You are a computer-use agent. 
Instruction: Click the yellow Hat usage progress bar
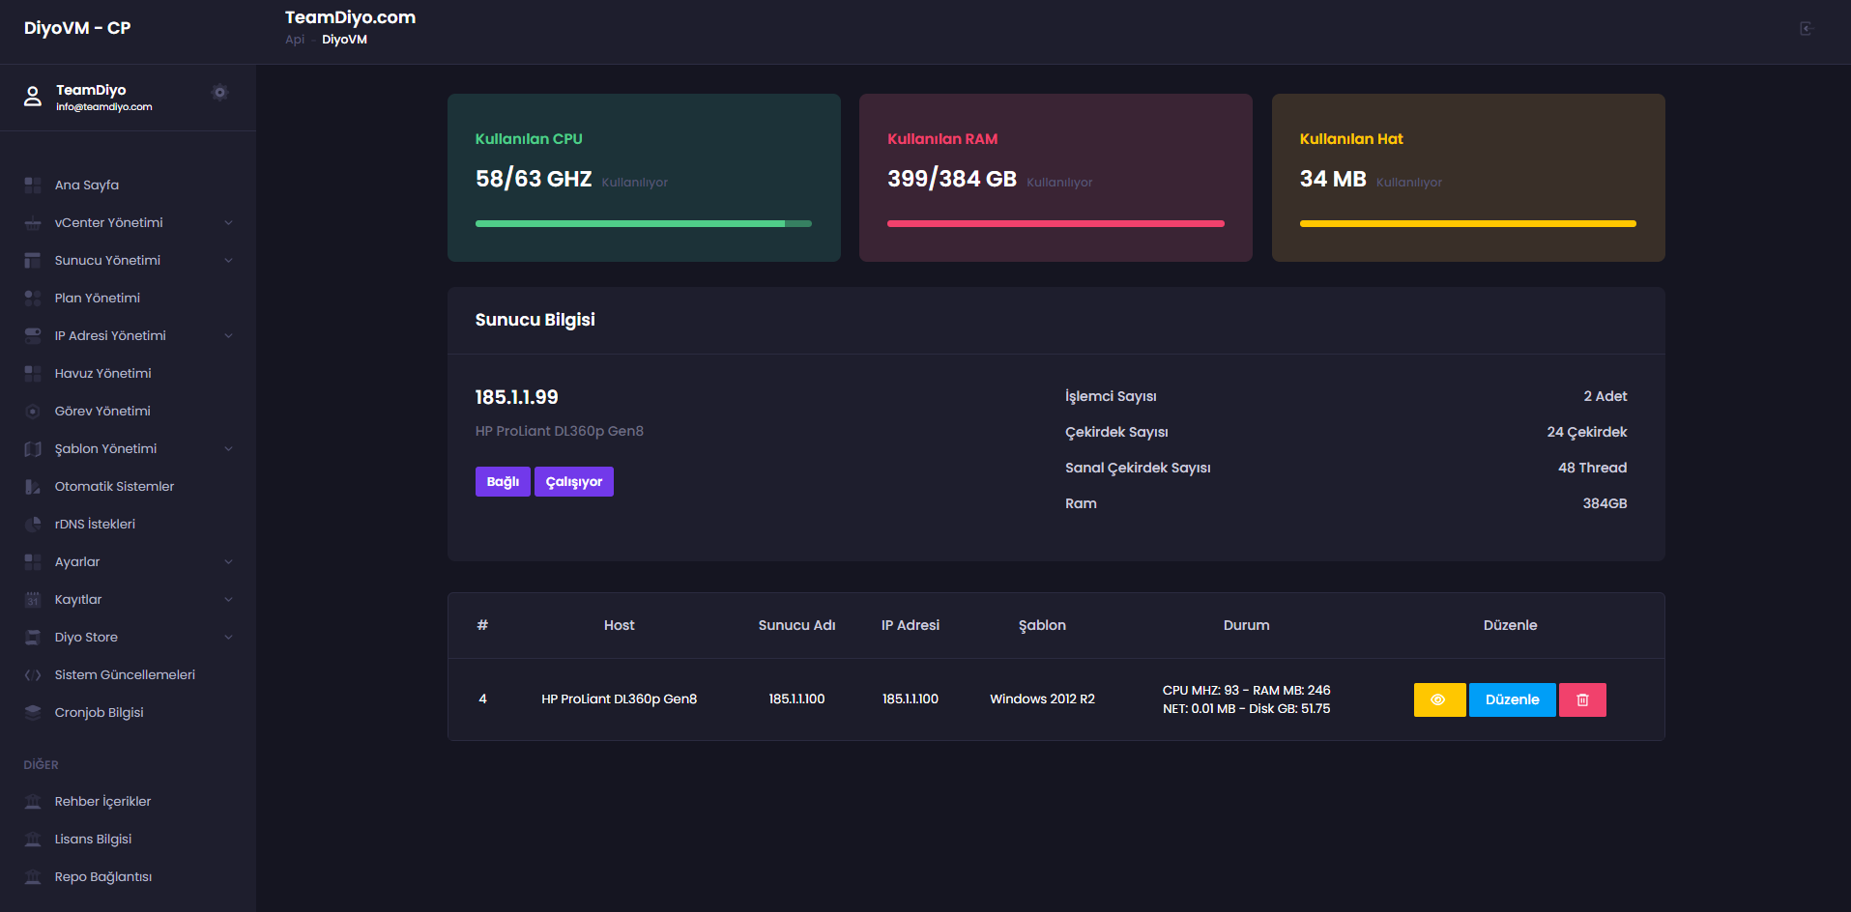(1468, 223)
